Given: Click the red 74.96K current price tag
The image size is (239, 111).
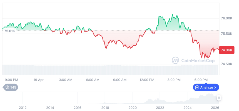Looking at the screenshot, I should (x=226, y=50).
